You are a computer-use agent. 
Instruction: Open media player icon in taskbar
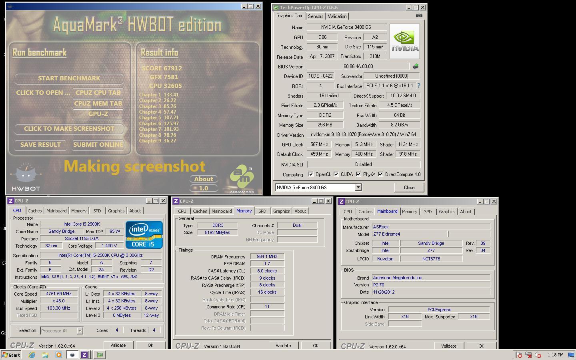pyautogui.click(x=59, y=355)
